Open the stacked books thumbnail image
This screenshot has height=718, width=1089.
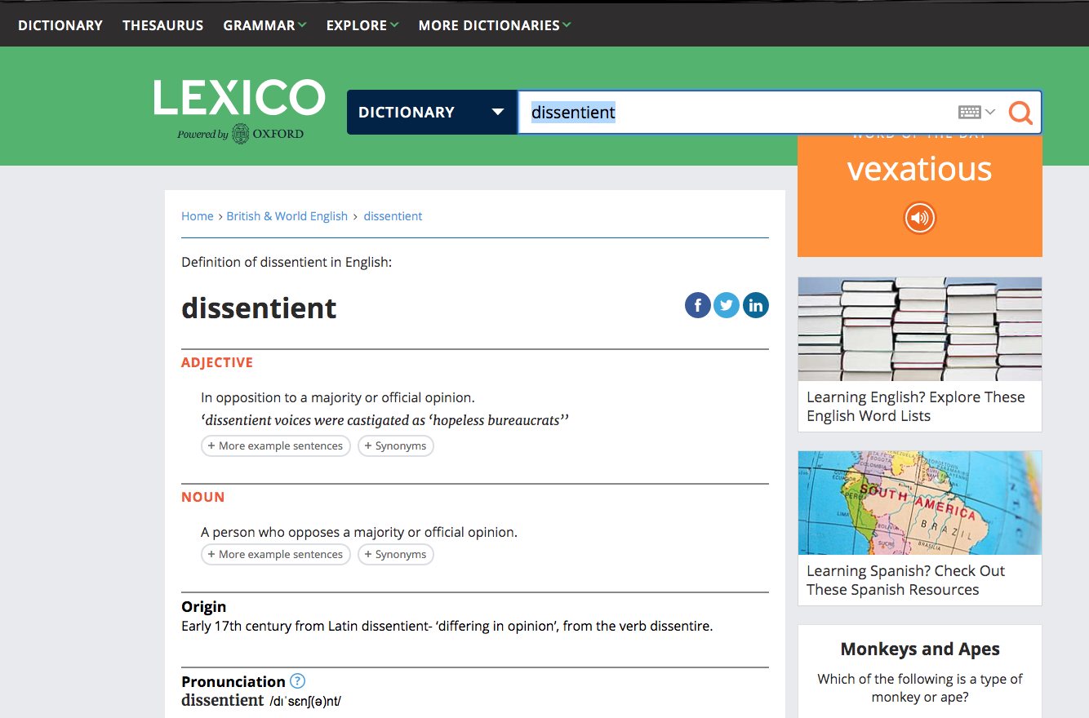click(920, 329)
